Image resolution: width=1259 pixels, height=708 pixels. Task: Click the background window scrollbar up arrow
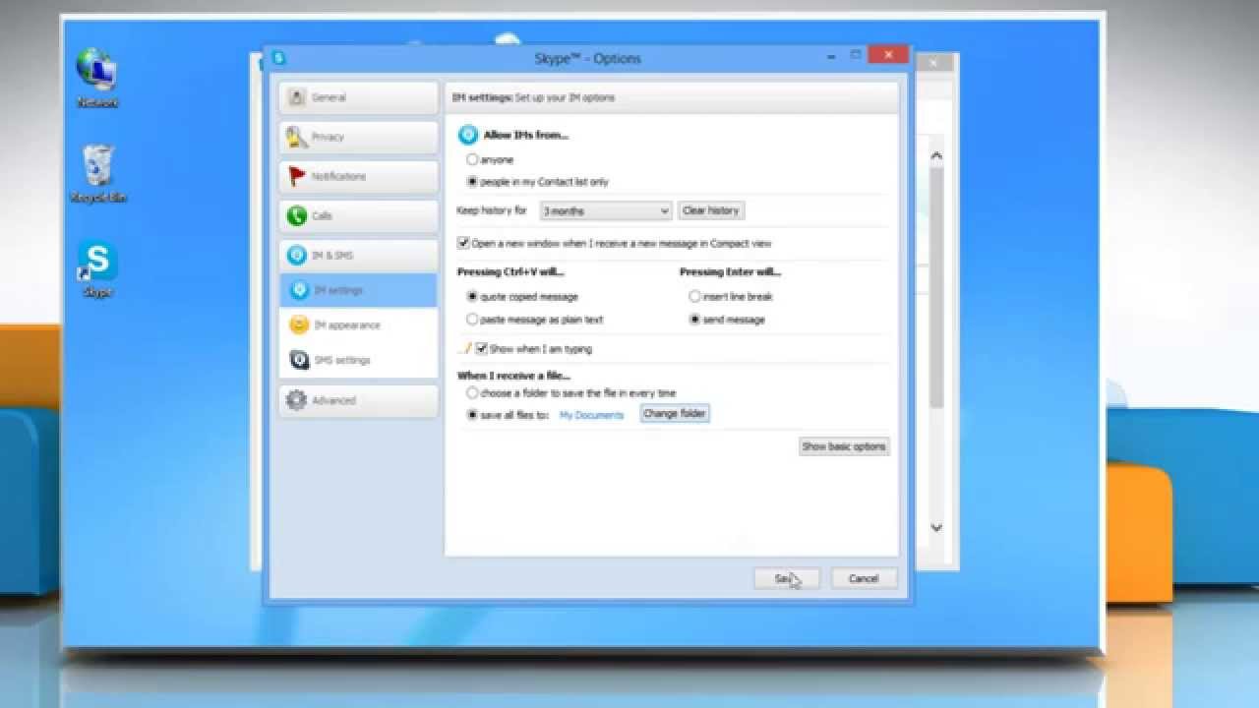pos(936,155)
